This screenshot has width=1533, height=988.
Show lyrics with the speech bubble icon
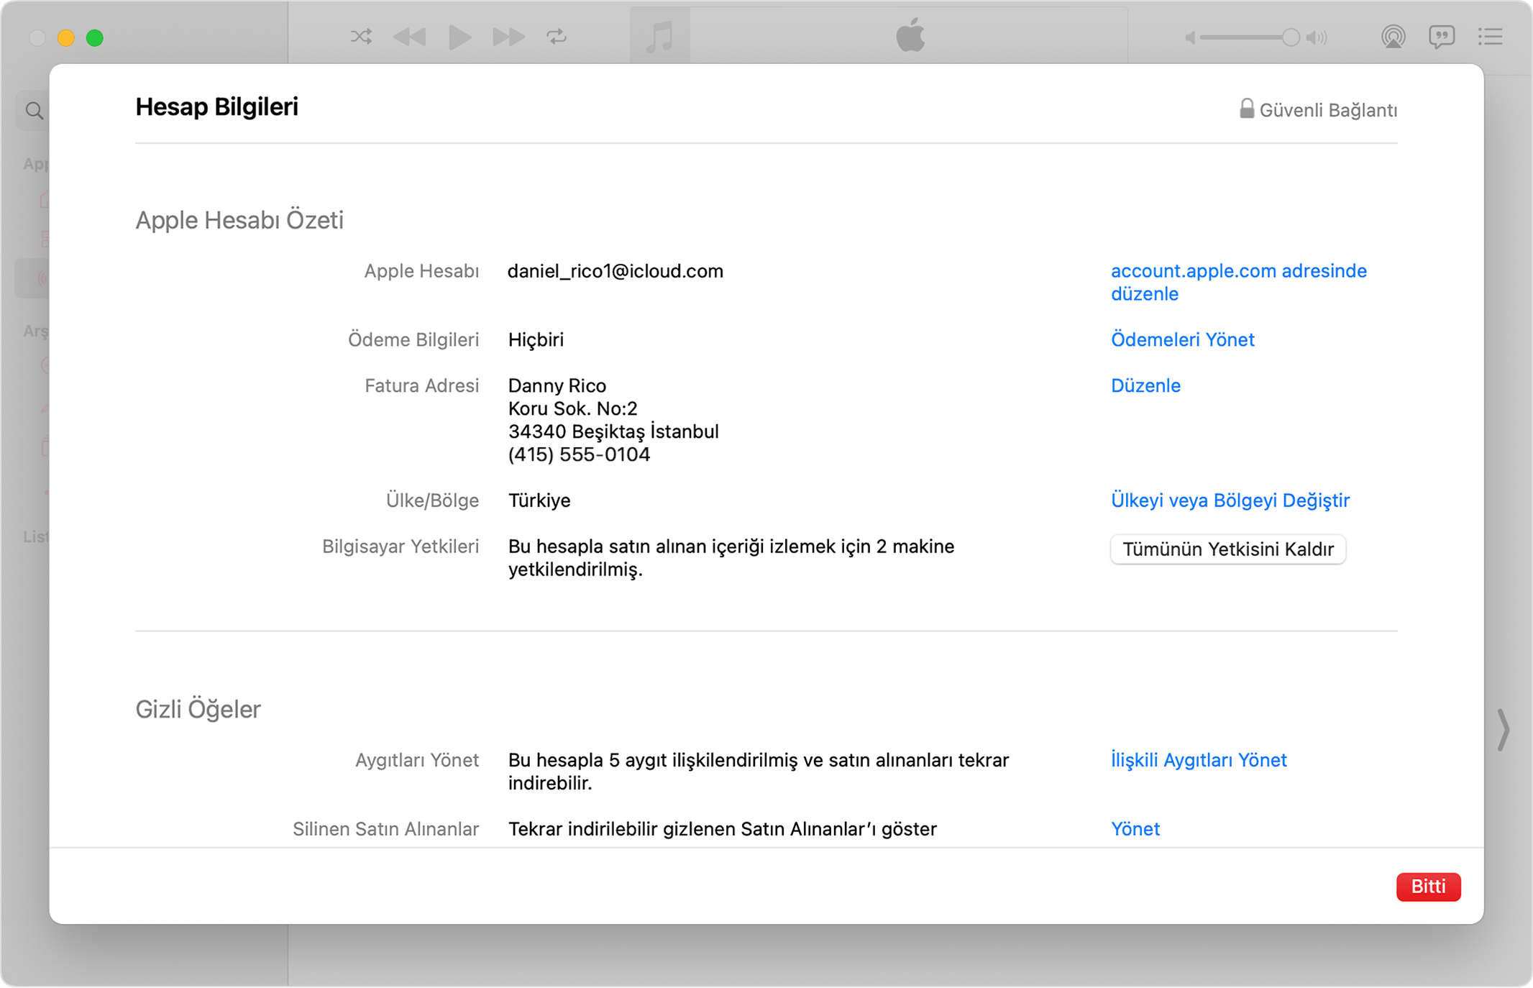[1442, 37]
